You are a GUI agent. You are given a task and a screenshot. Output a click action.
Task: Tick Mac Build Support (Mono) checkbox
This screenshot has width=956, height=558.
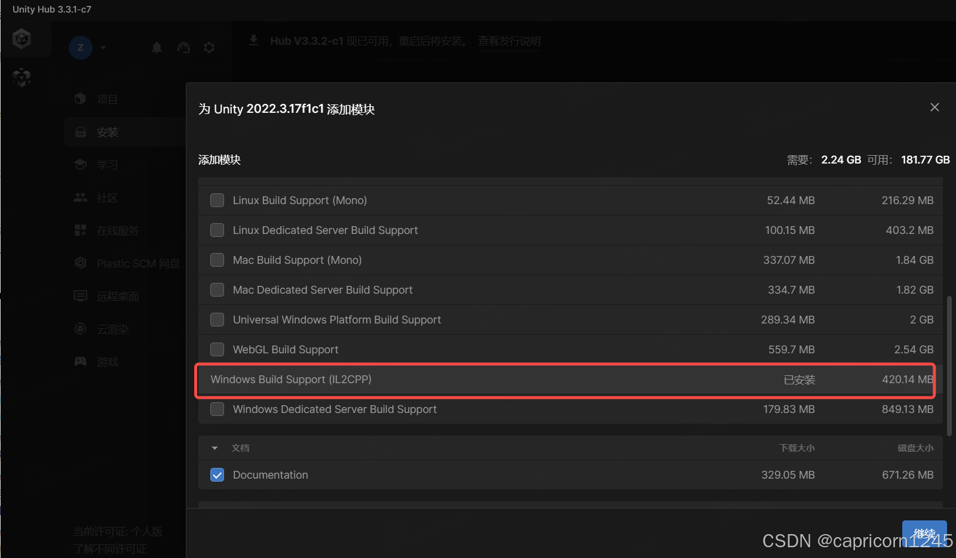click(x=217, y=260)
